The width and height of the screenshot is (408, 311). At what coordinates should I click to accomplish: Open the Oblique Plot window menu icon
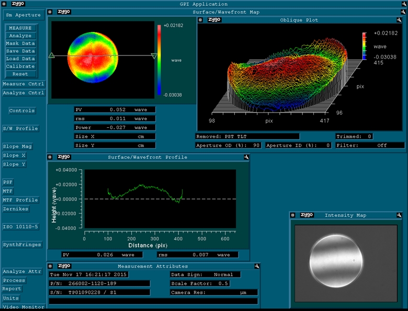201,20
